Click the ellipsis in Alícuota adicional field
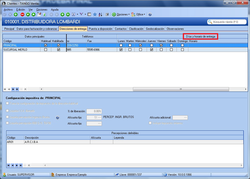 [x=186, y=117]
